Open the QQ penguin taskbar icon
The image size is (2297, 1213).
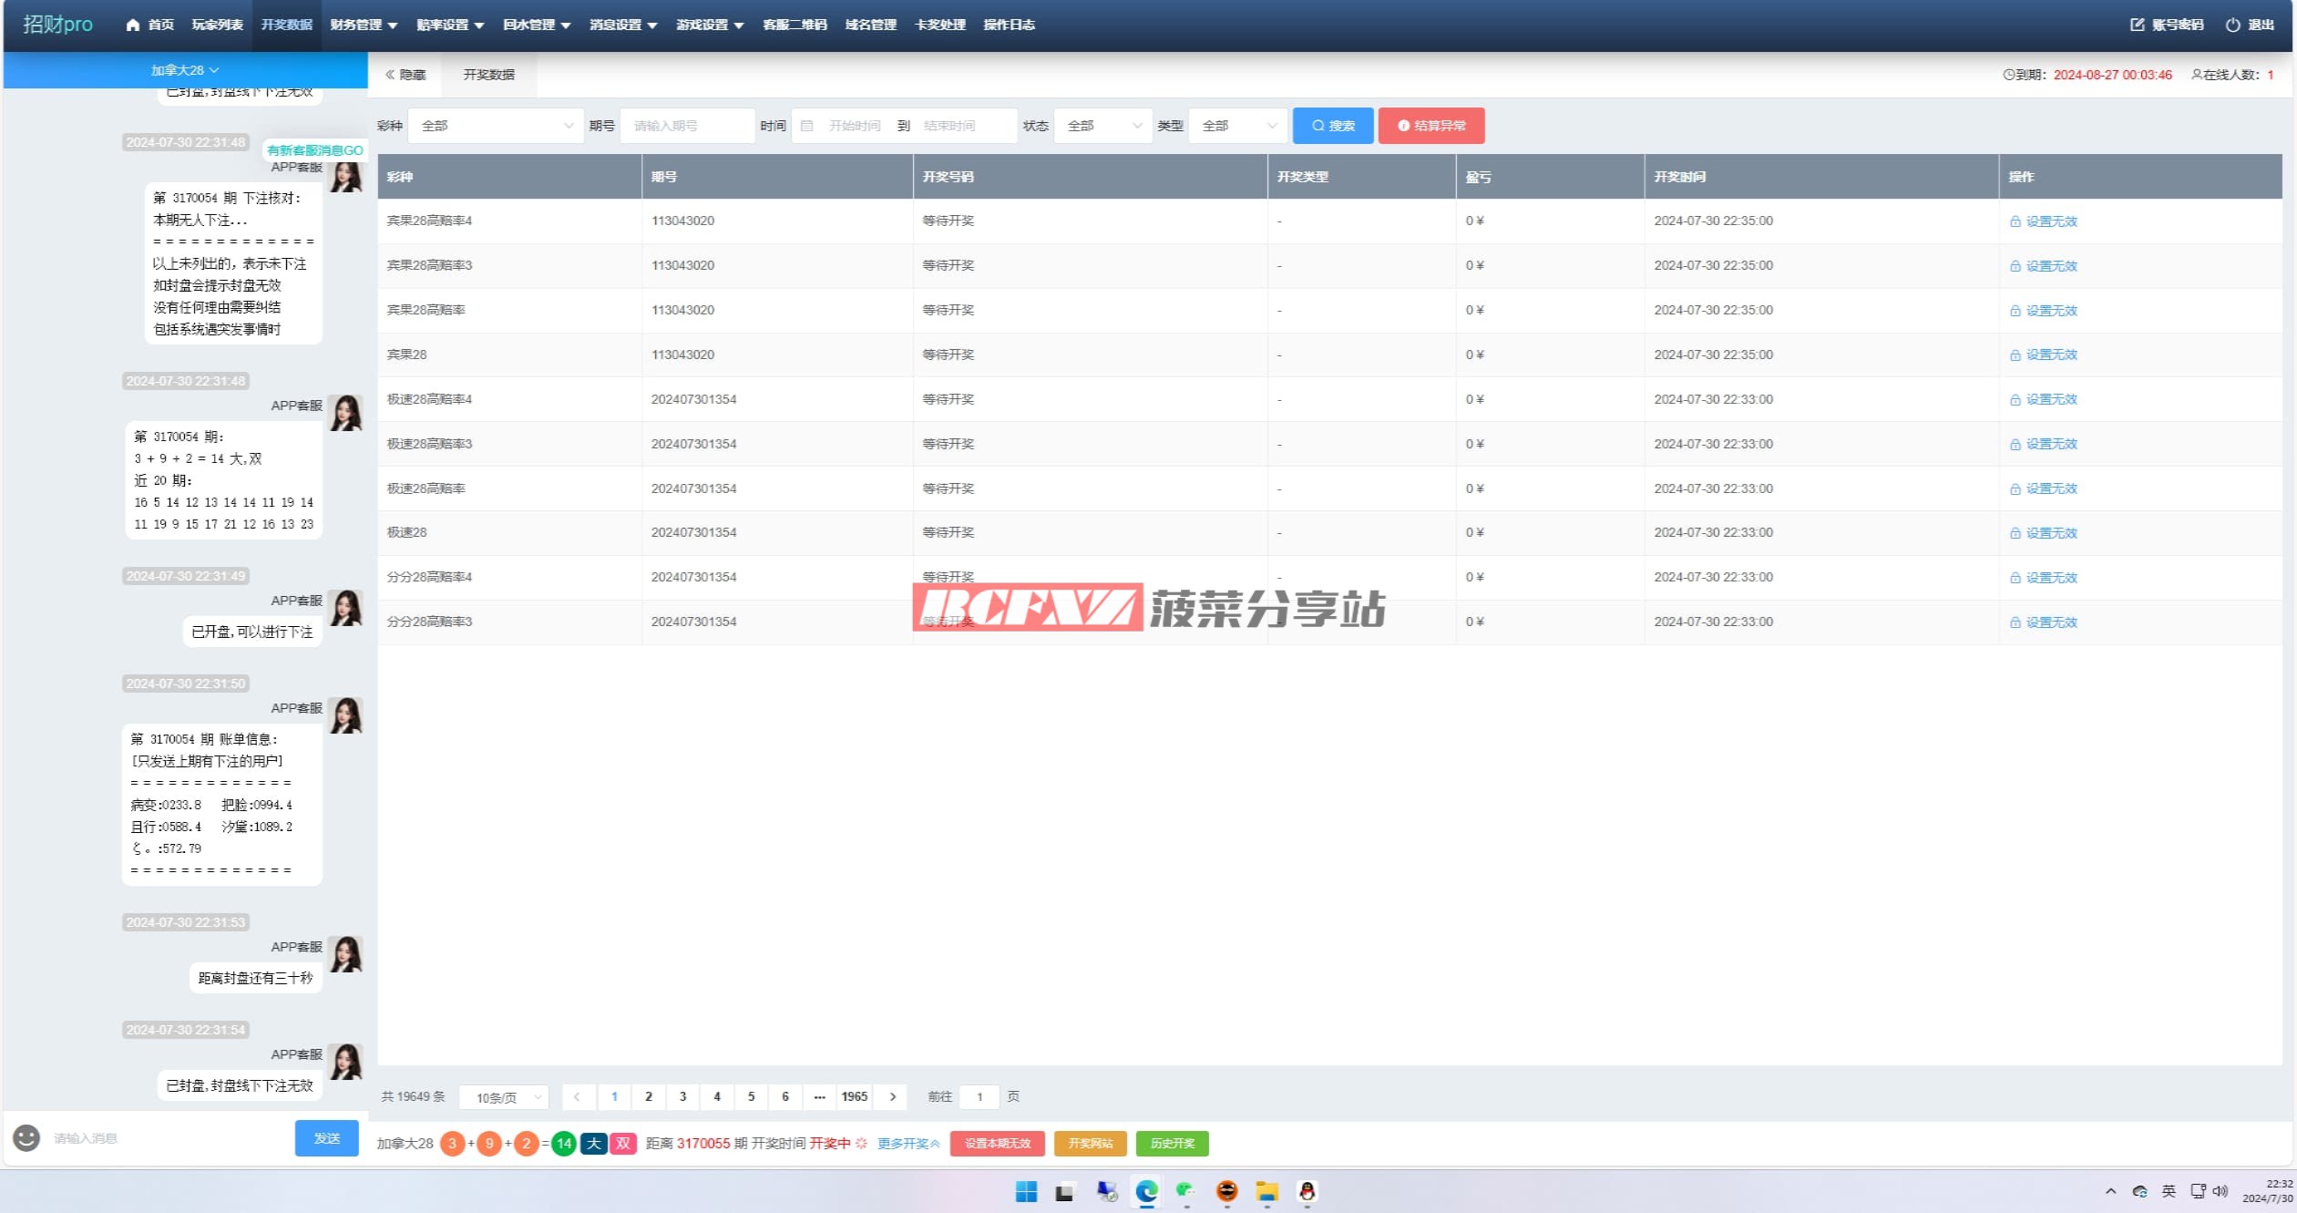pyautogui.click(x=1307, y=1191)
